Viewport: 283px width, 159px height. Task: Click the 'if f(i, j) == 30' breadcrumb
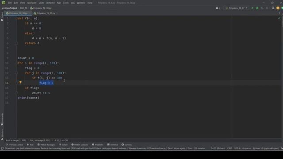pyautogui.click(x=61, y=140)
